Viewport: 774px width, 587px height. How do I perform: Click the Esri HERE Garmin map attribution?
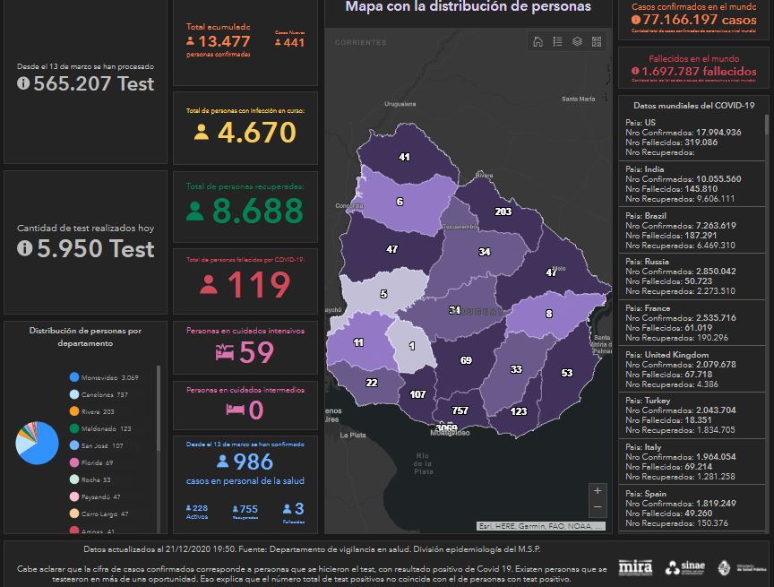[540, 526]
